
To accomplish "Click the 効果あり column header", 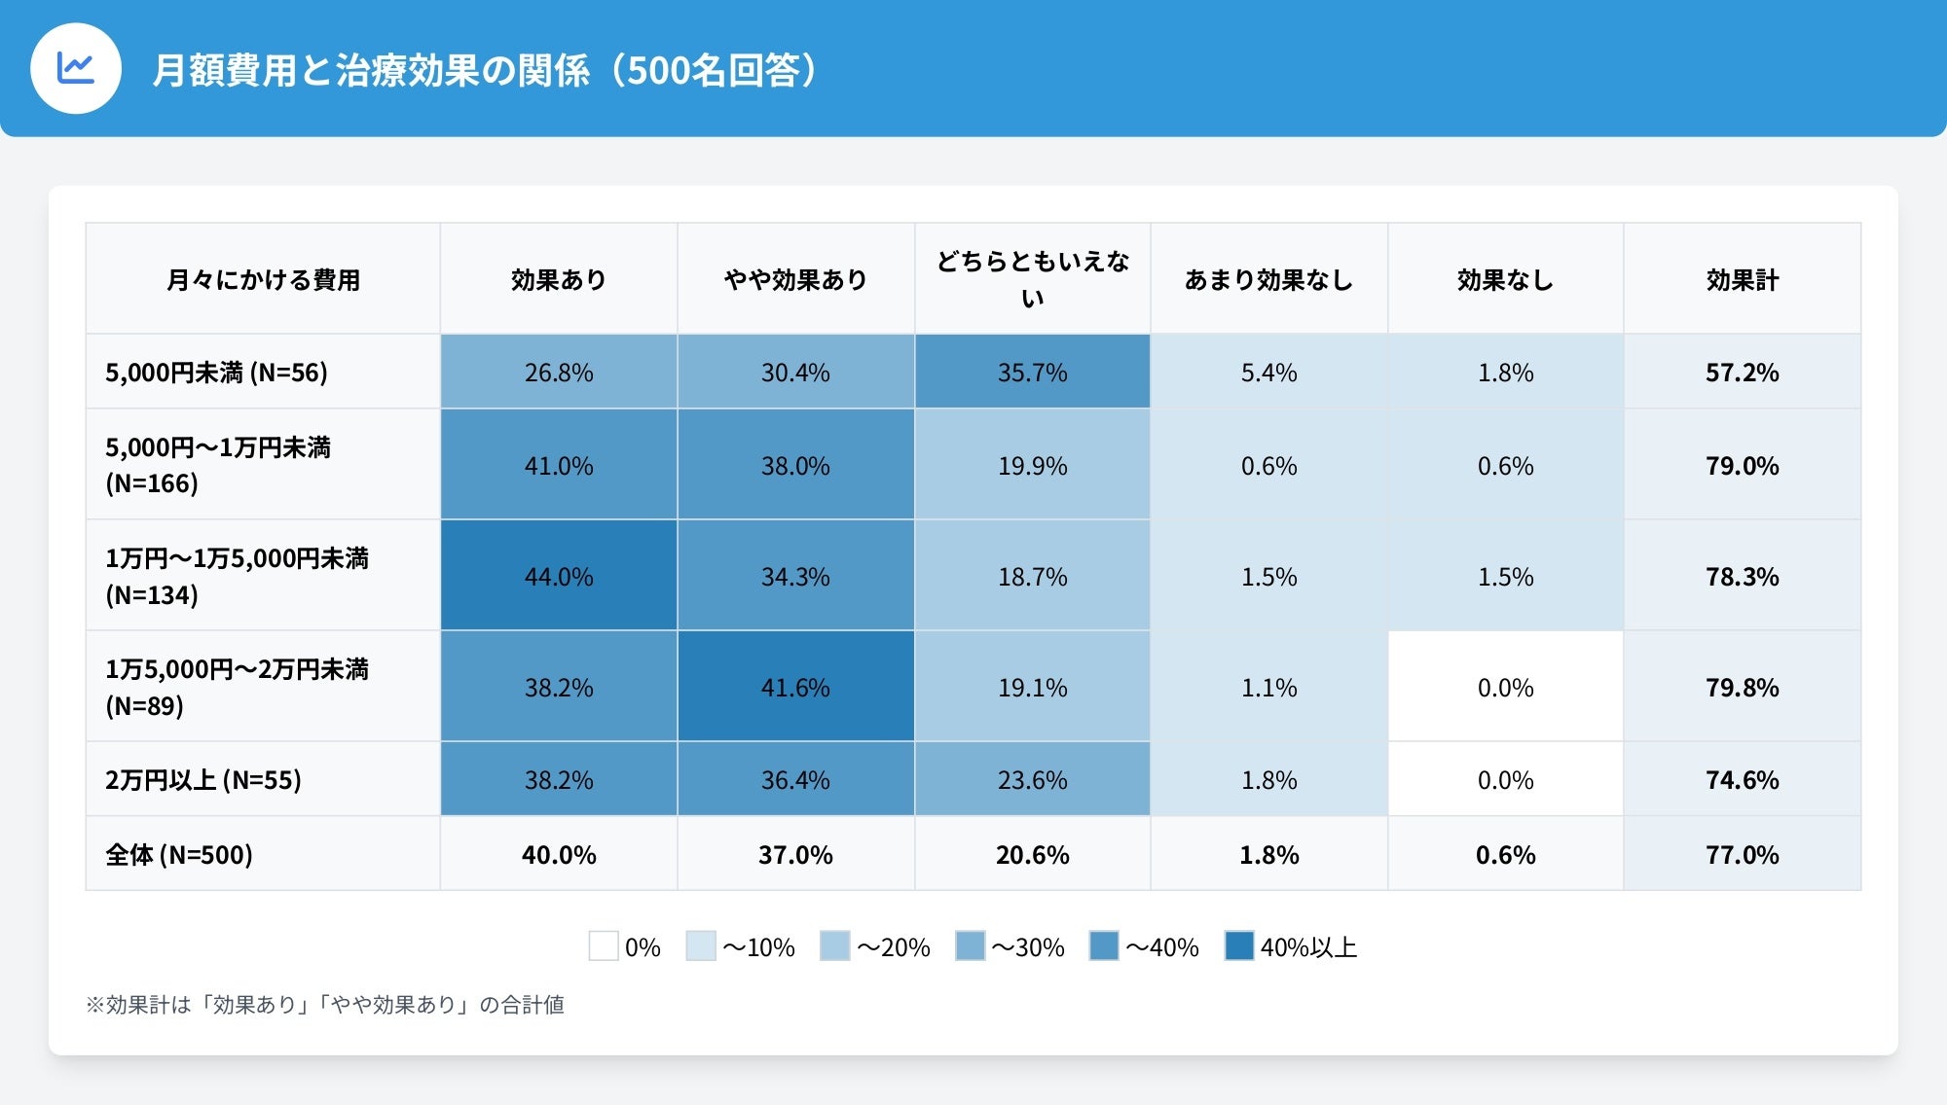I will pos(559,279).
